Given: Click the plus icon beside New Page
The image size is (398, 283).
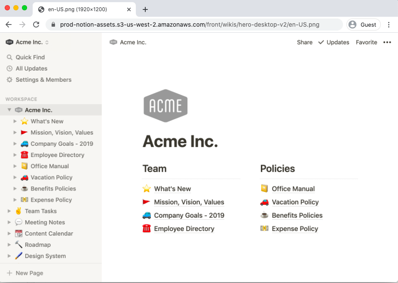Looking at the screenshot, I should [x=9, y=273].
